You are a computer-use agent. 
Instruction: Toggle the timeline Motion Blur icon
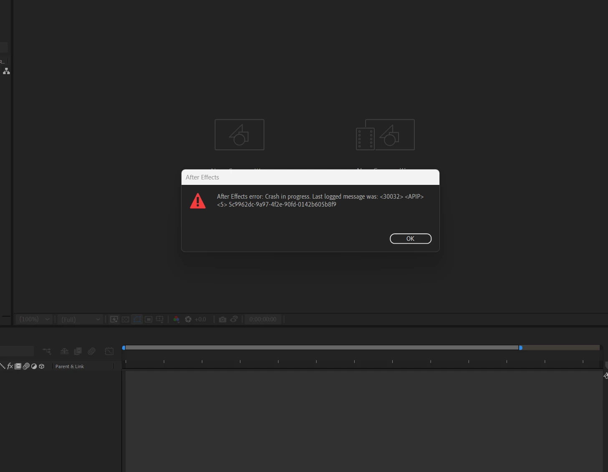[x=92, y=351]
